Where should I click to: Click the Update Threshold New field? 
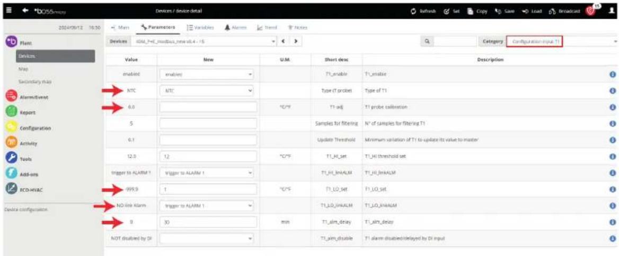208,140
